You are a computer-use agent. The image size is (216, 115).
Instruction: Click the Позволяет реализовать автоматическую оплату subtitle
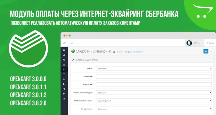75,23
